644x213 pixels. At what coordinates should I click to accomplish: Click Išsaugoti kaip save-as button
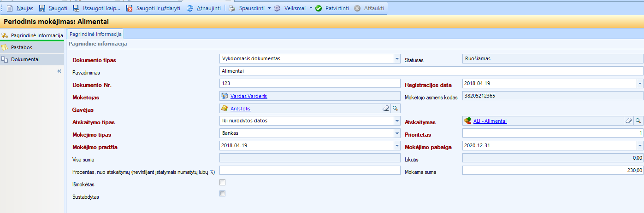[96, 8]
